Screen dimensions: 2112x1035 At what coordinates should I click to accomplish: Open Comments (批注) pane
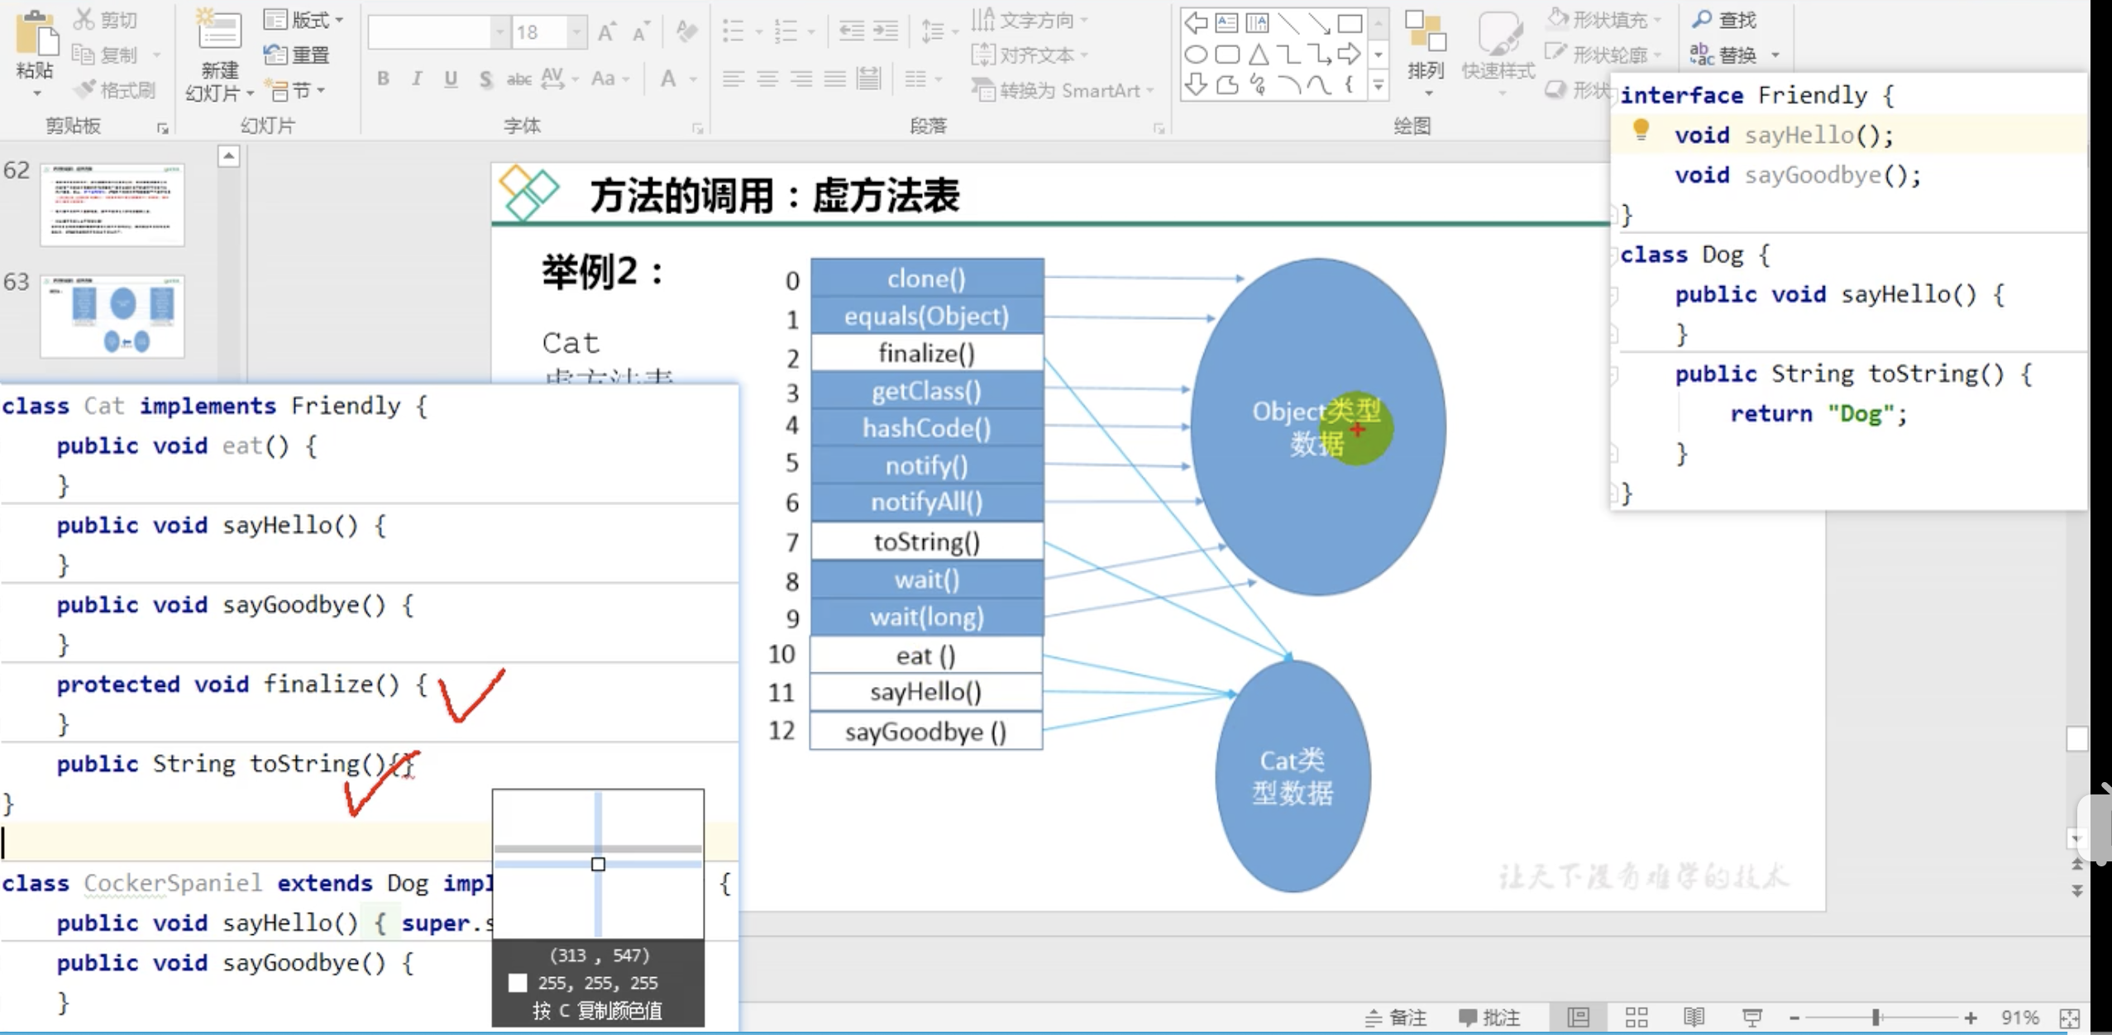[x=1490, y=1017]
